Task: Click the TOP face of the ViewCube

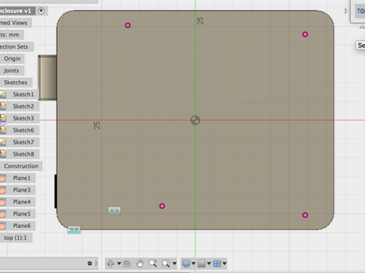Action: click(x=360, y=11)
